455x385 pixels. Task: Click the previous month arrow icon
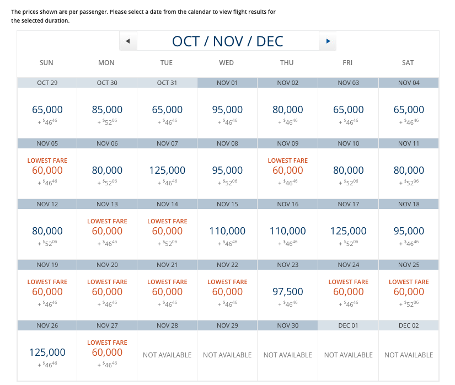pos(128,41)
